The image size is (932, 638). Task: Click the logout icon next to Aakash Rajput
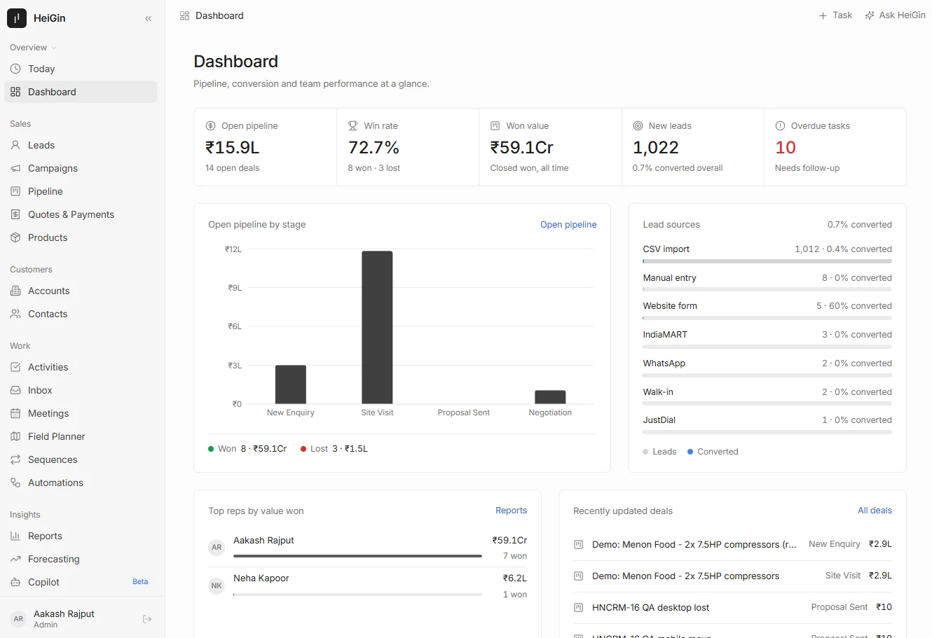coord(147,619)
